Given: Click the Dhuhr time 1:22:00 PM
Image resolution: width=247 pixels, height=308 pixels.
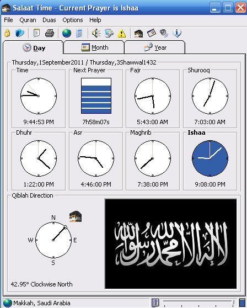Looking at the screenshot, I should 39,184.
